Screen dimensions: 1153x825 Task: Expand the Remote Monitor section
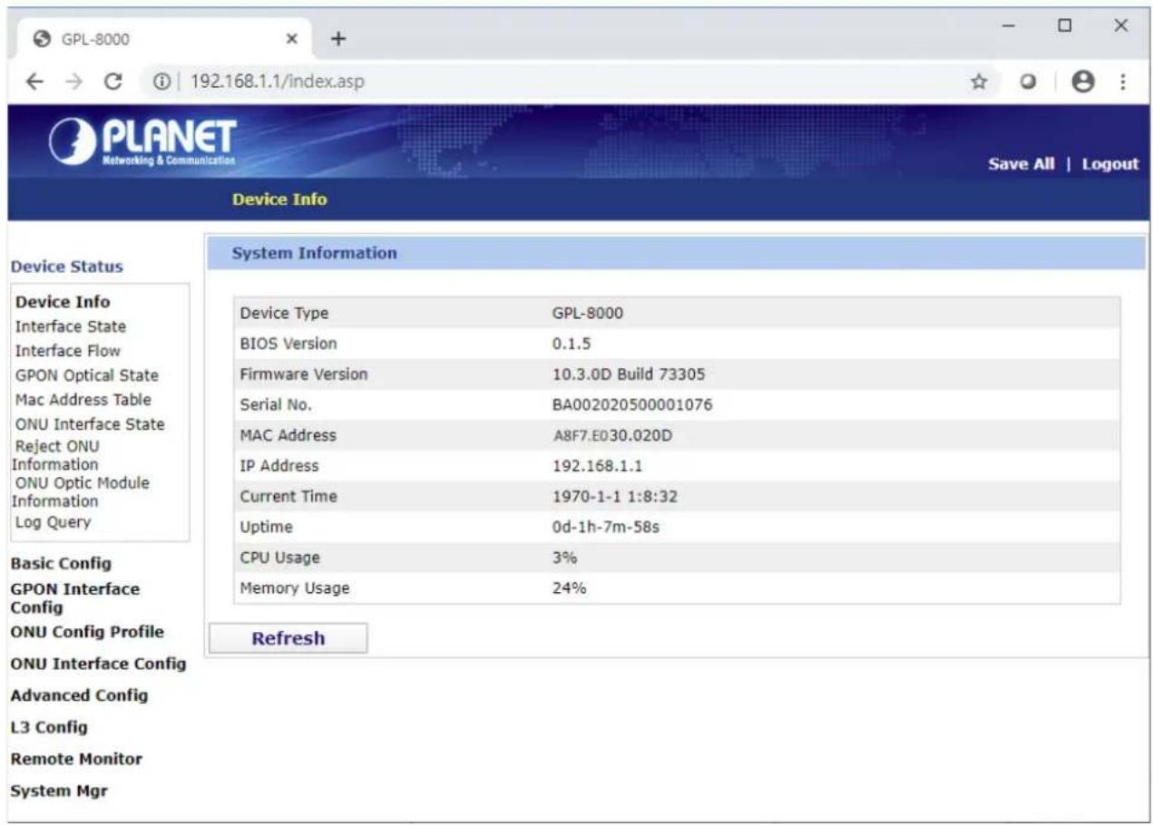click(76, 759)
